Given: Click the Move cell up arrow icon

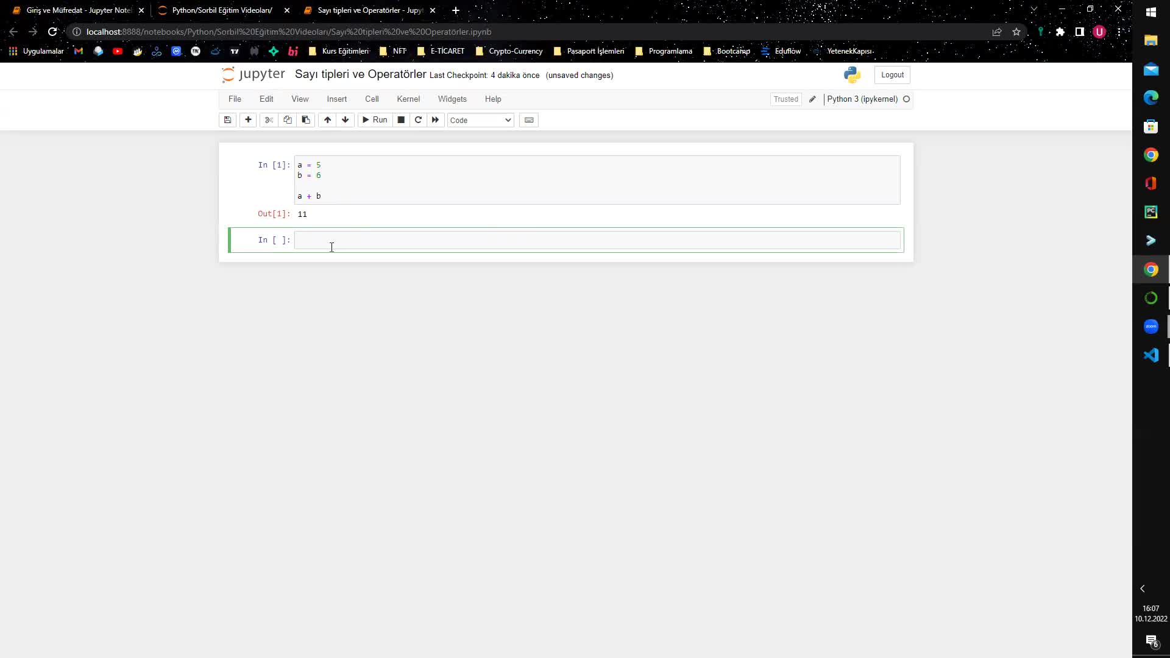Looking at the screenshot, I should coord(327,119).
